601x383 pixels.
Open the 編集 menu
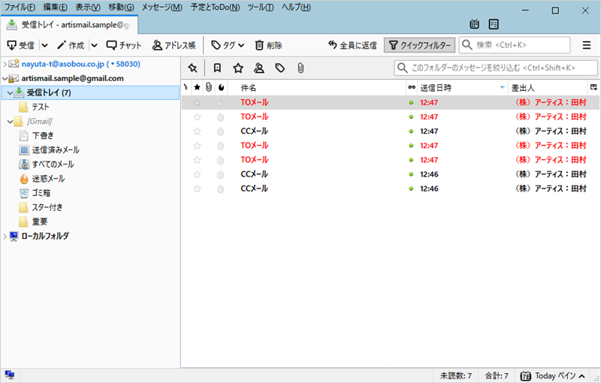[x=55, y=8]
